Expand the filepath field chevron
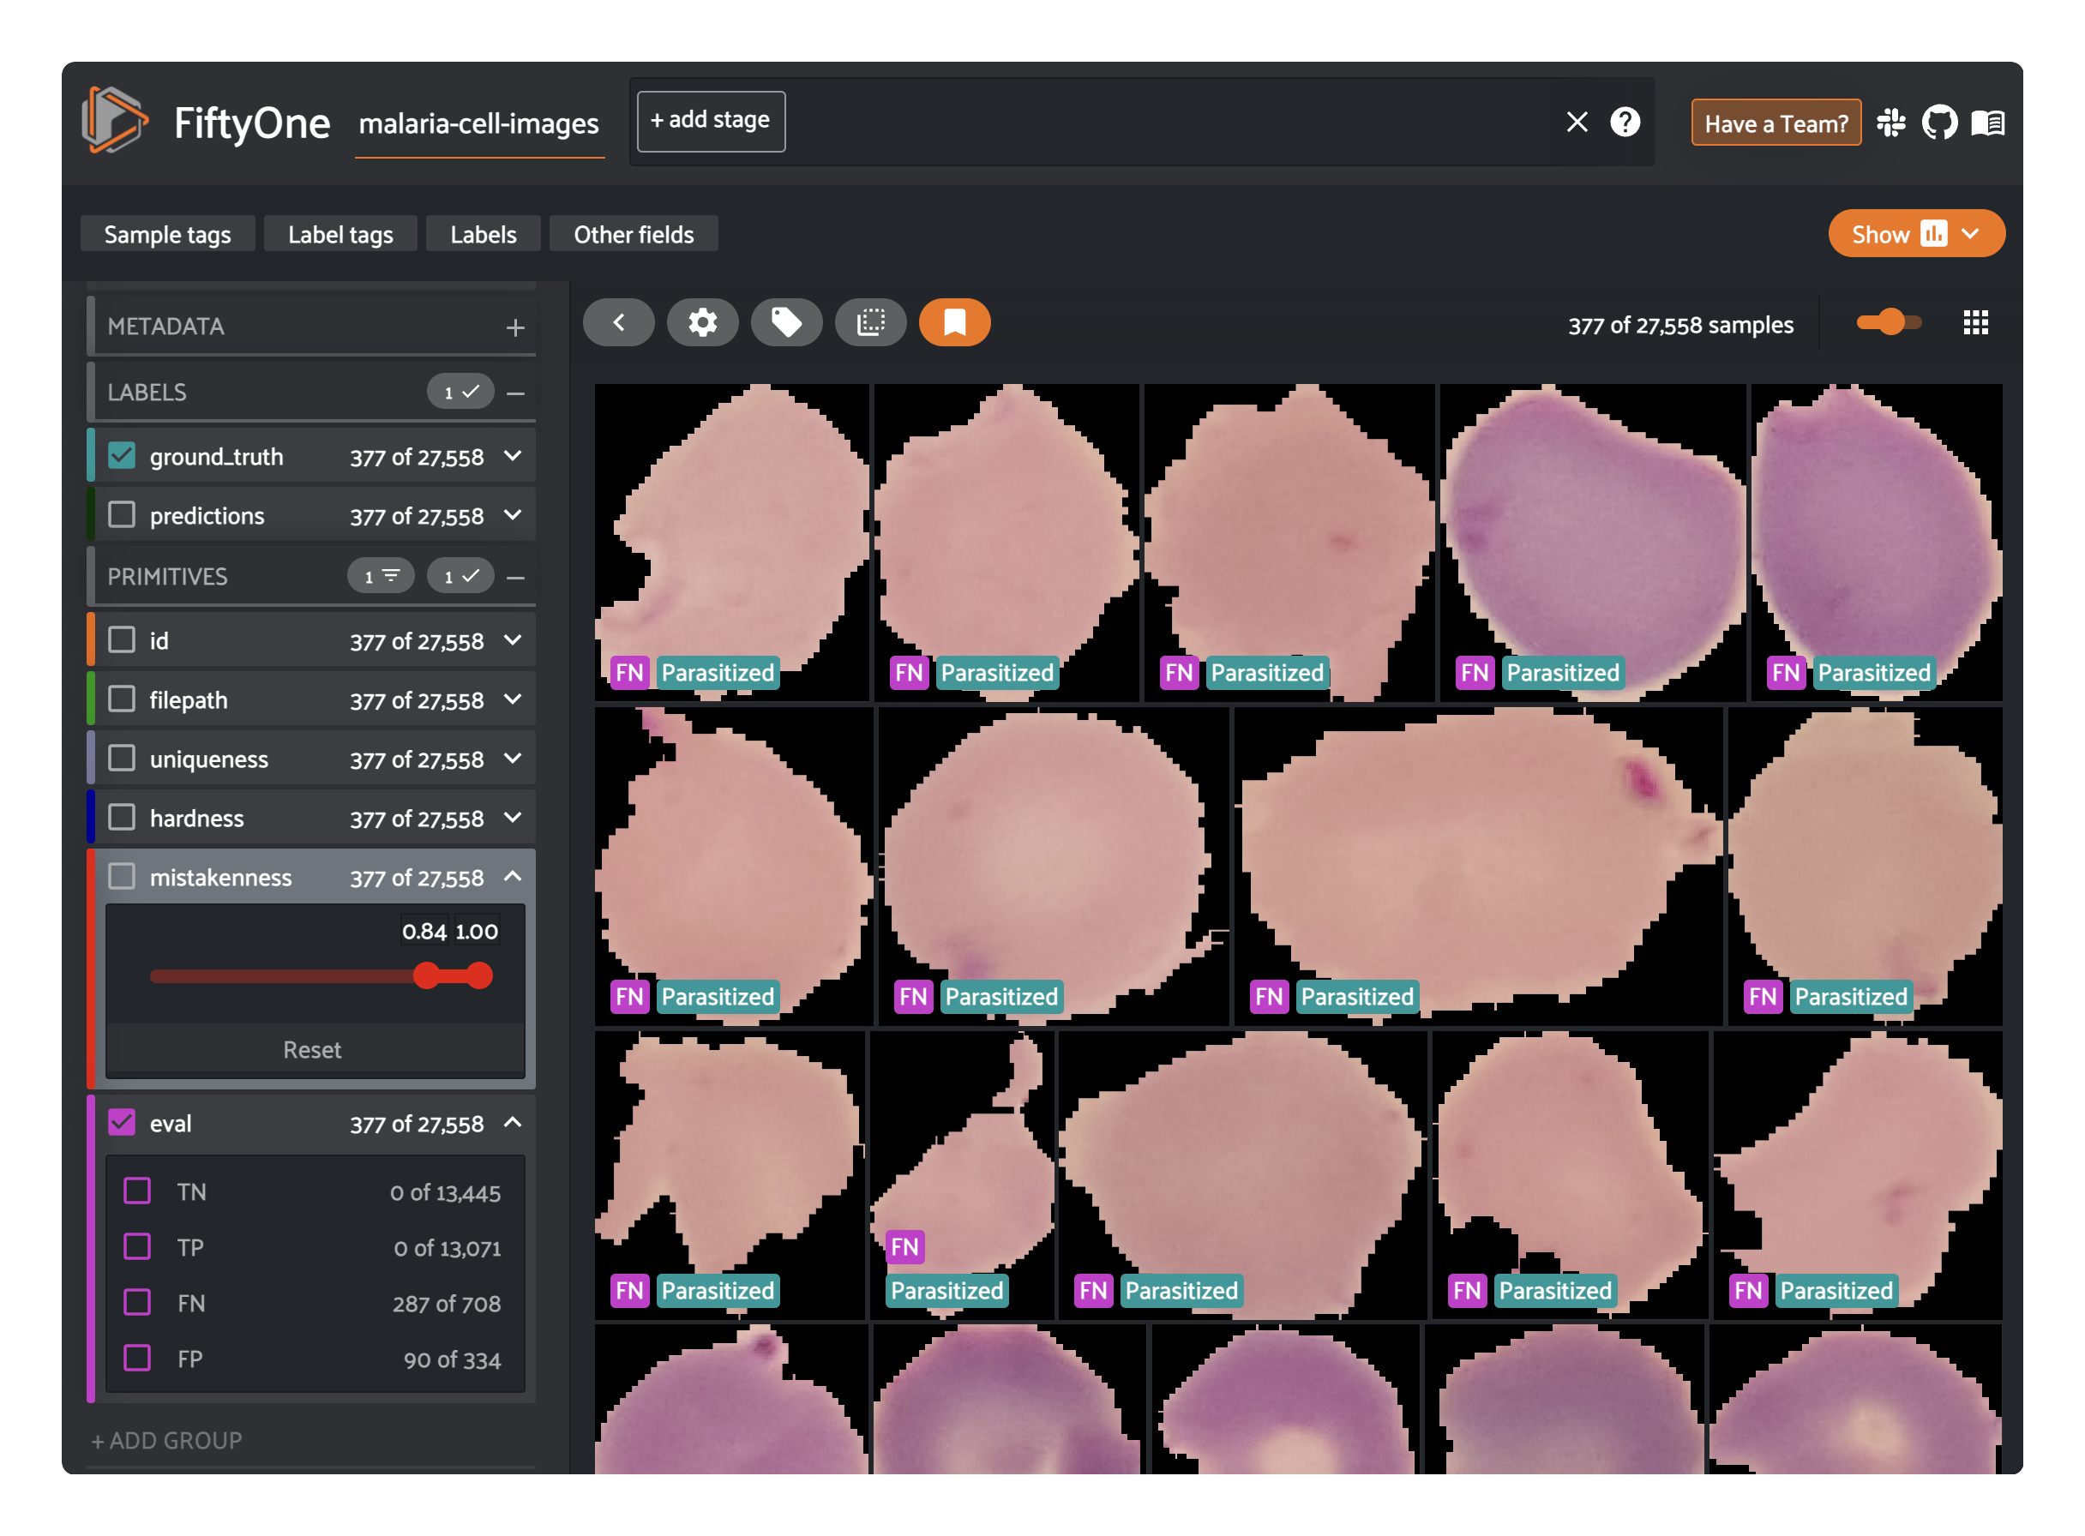This screenshot has width=2085, height=1536. click(x=513, y=699)
